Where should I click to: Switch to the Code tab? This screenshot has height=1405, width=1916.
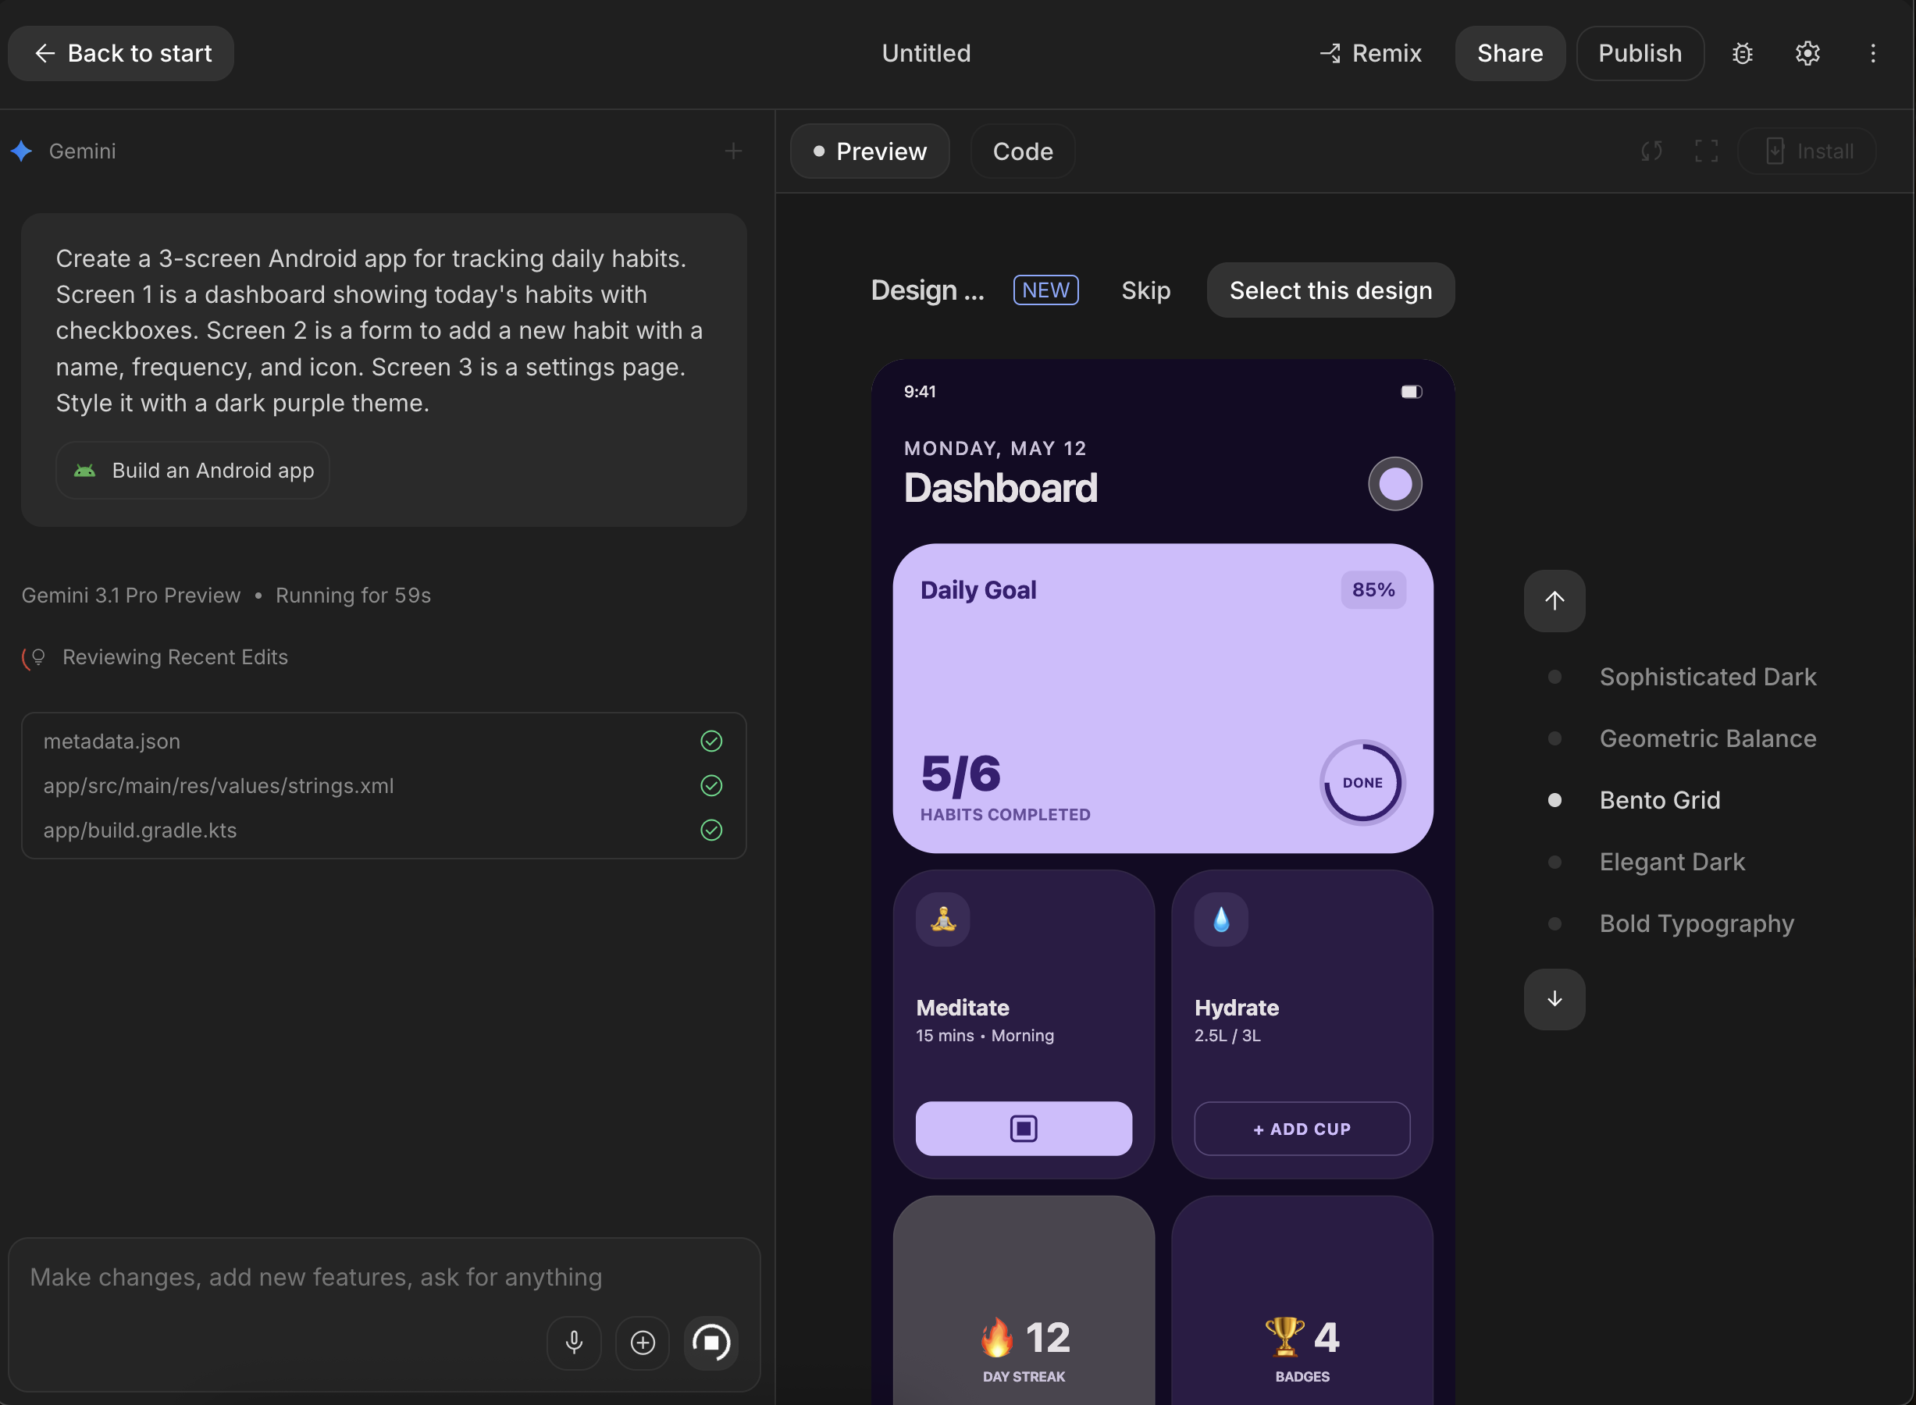click(1023, 151)
